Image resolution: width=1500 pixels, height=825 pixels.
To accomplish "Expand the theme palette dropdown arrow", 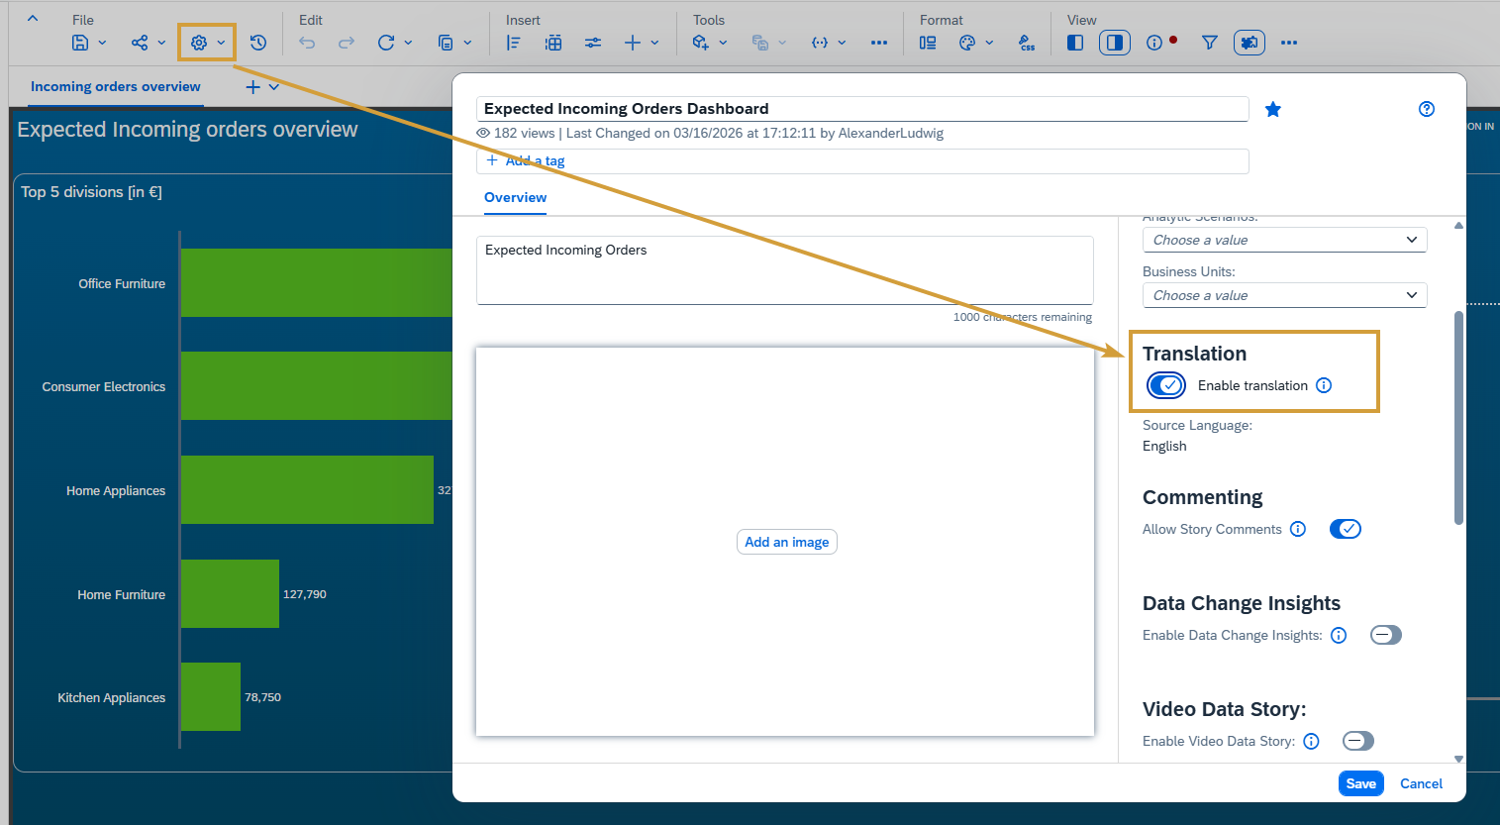I will pyautogui.click(x=989, y=43).
